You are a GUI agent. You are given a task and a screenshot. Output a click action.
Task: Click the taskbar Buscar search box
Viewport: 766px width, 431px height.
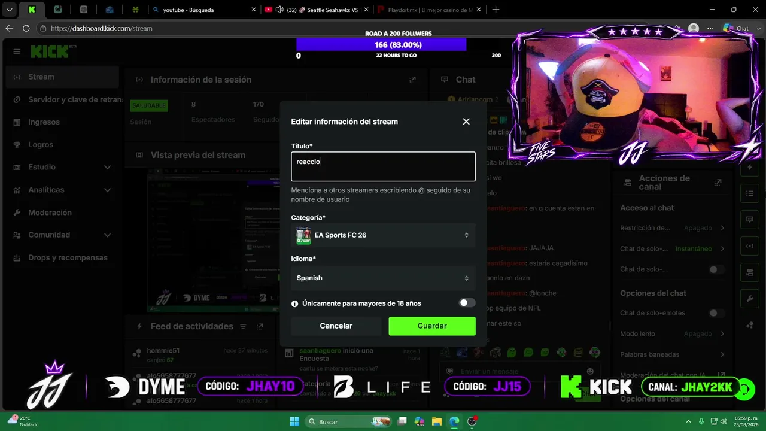(348, 421)
